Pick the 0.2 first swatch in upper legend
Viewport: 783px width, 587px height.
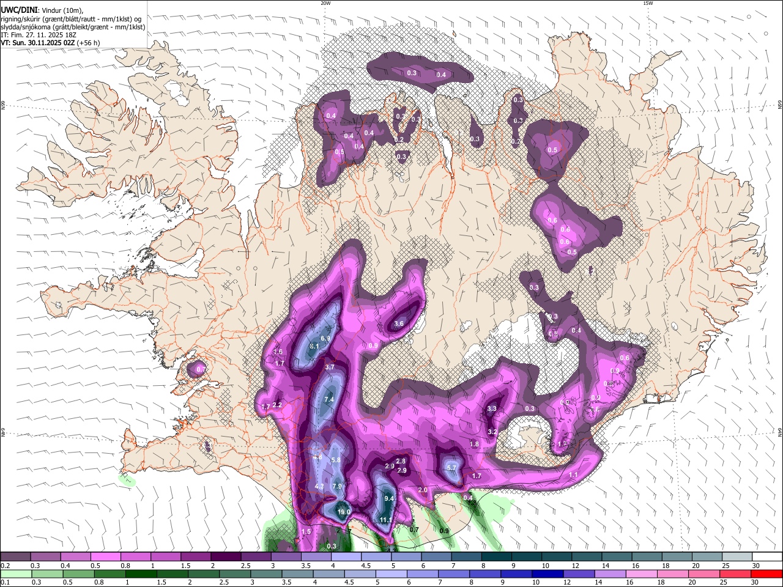click(x=16, y=557)
